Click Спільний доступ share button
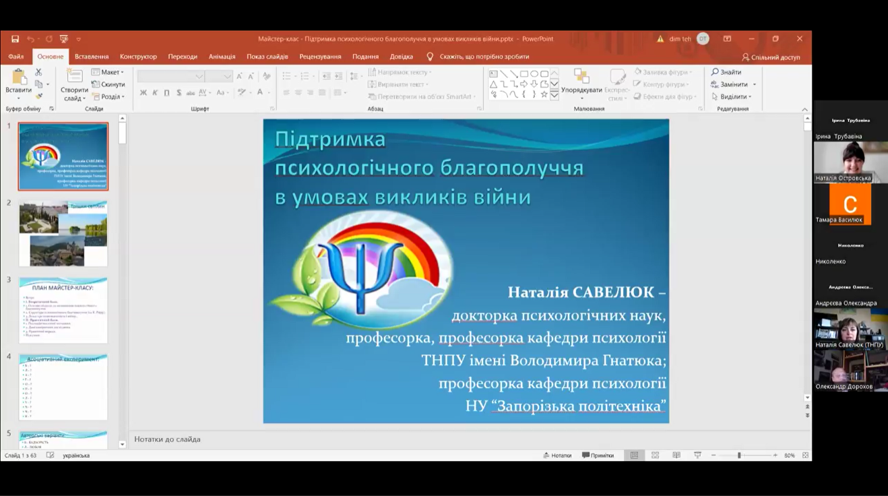The height and width of the screenshot is (496, 888). 771,57
